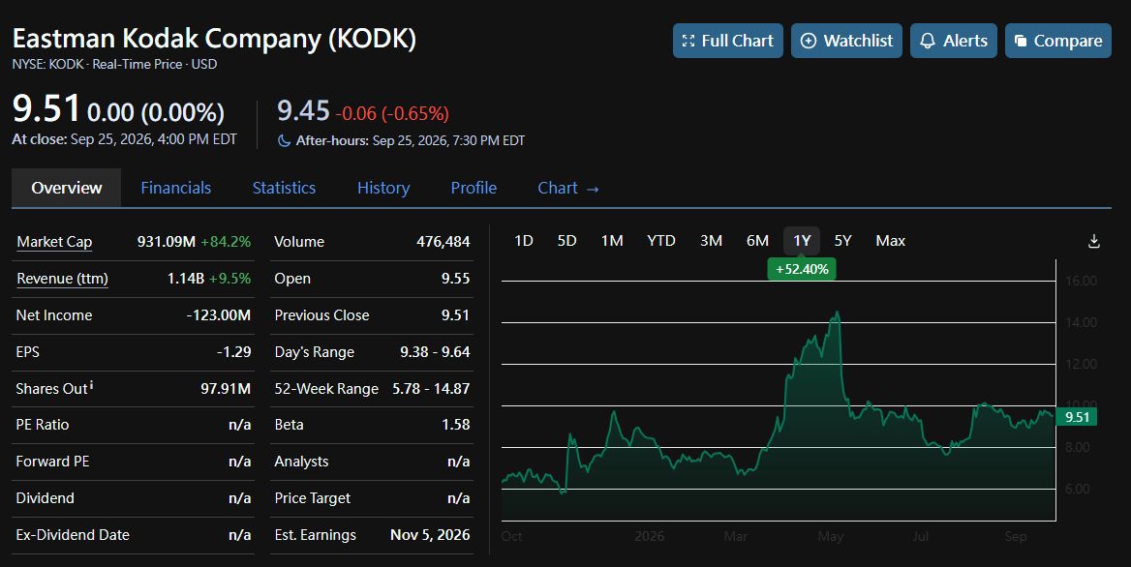Open the Revenue (ttm) link
Screen dimensions: 1131x567
[x=62, y=279]
